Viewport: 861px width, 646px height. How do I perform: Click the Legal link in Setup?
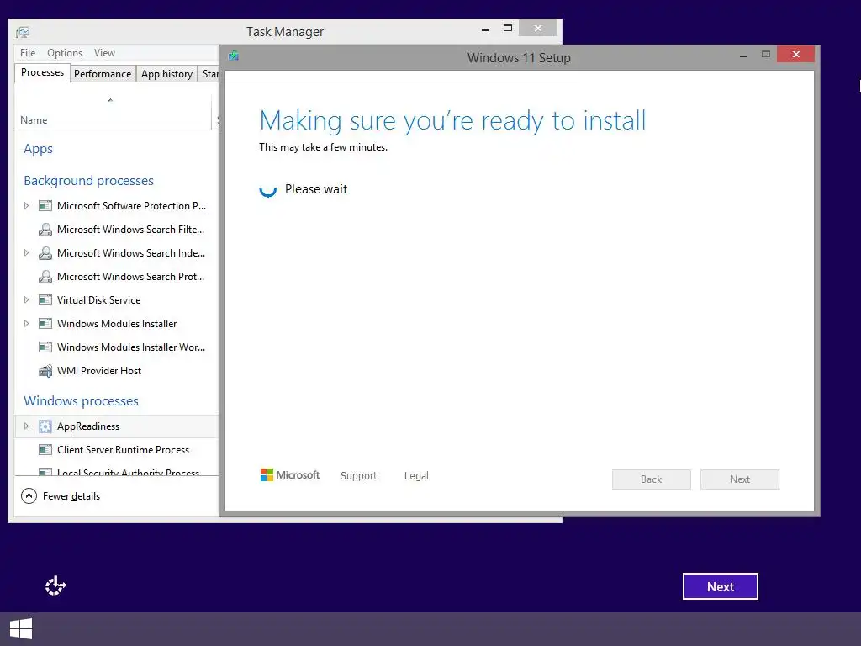pos(416,476)
